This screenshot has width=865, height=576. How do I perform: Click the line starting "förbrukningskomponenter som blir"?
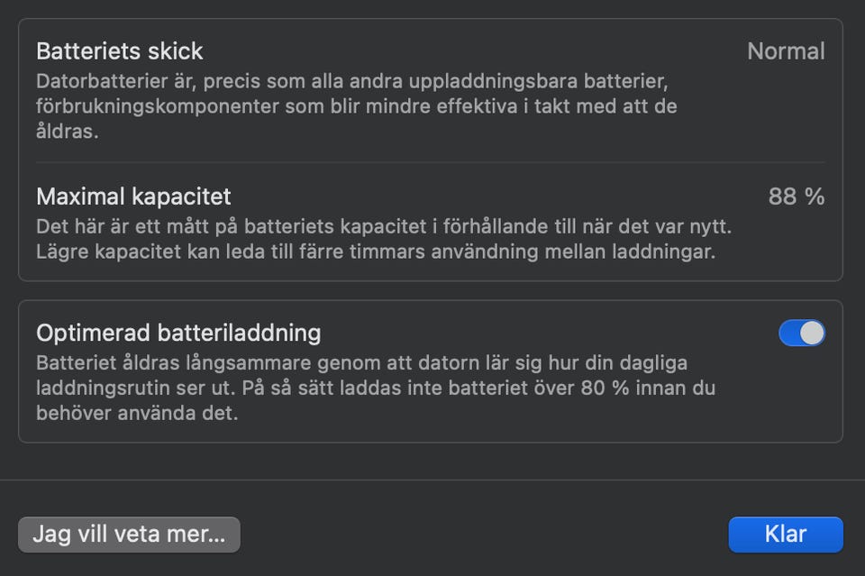click(x=357, y=106)
